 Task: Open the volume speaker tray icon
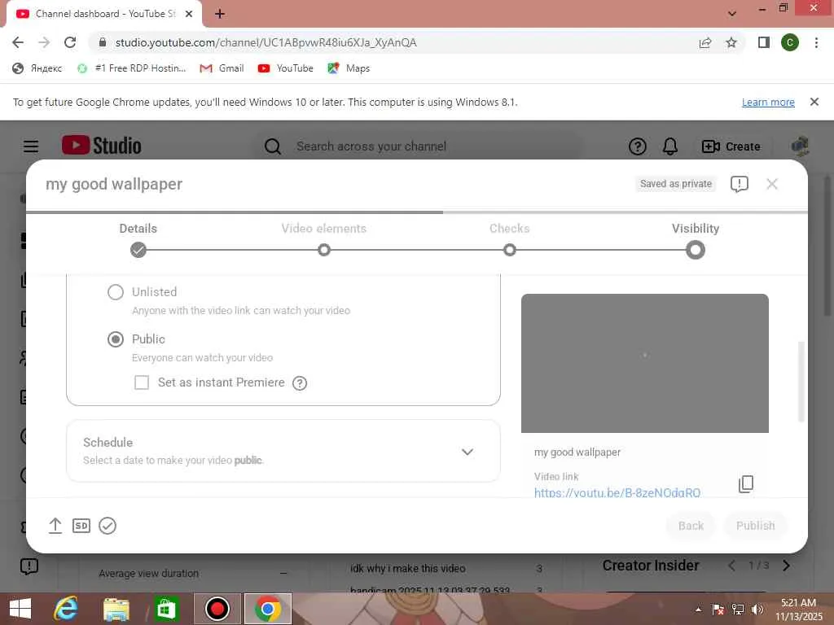pyautogui.click(x=757, y=610)
